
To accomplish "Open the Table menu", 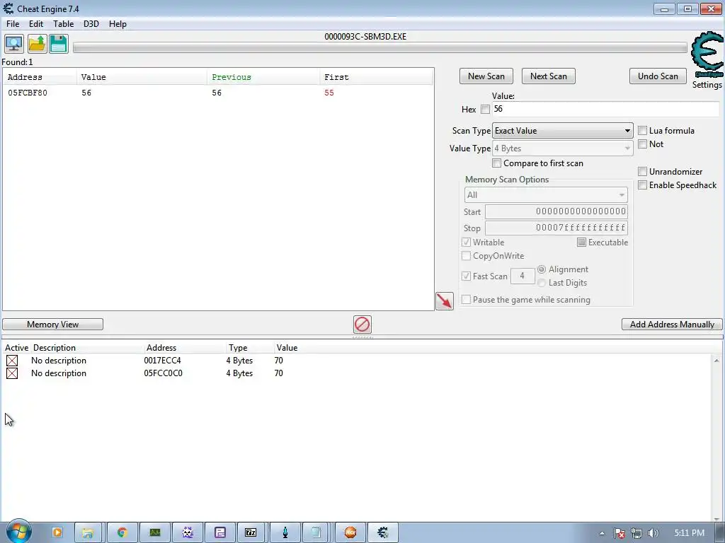I will click(63, 24).
